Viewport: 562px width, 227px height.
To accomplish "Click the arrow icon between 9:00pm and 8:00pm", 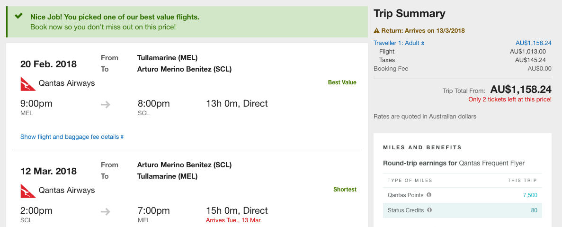I will 106,105.
